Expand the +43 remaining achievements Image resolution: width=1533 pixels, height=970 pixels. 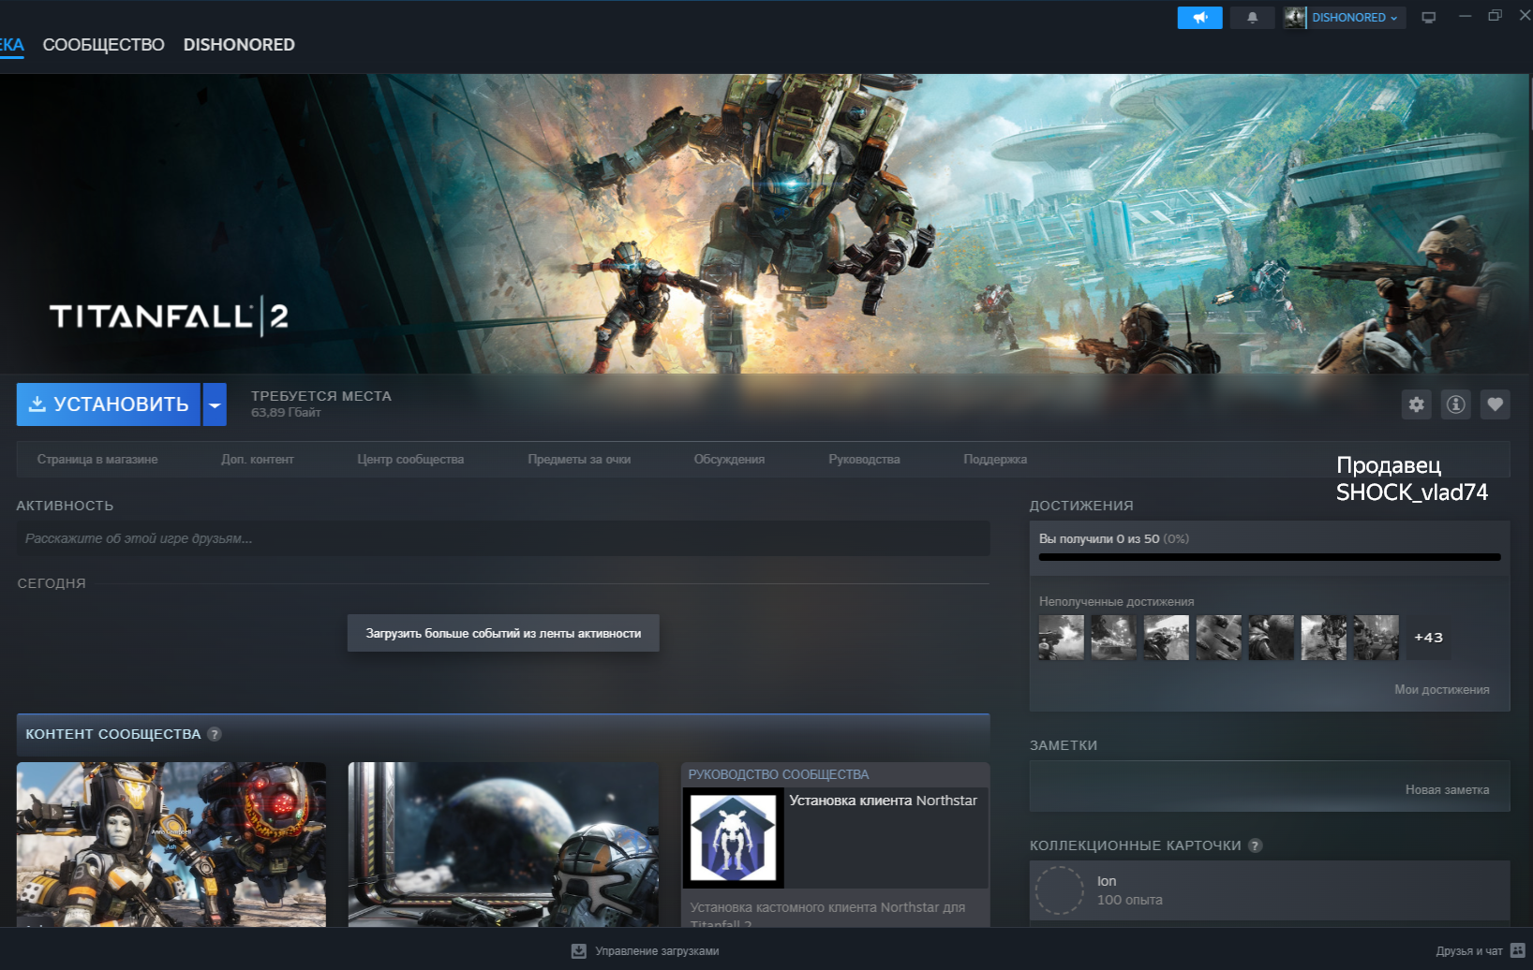1428,638
